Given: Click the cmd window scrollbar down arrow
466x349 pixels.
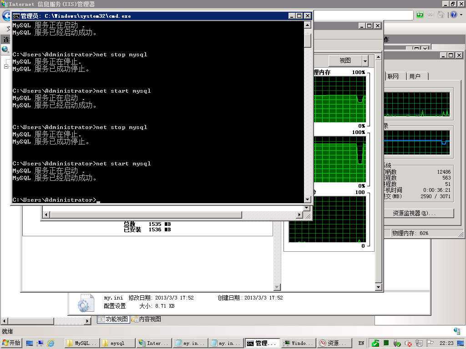Looking at the screenshot, I should (x=308, y=199).
